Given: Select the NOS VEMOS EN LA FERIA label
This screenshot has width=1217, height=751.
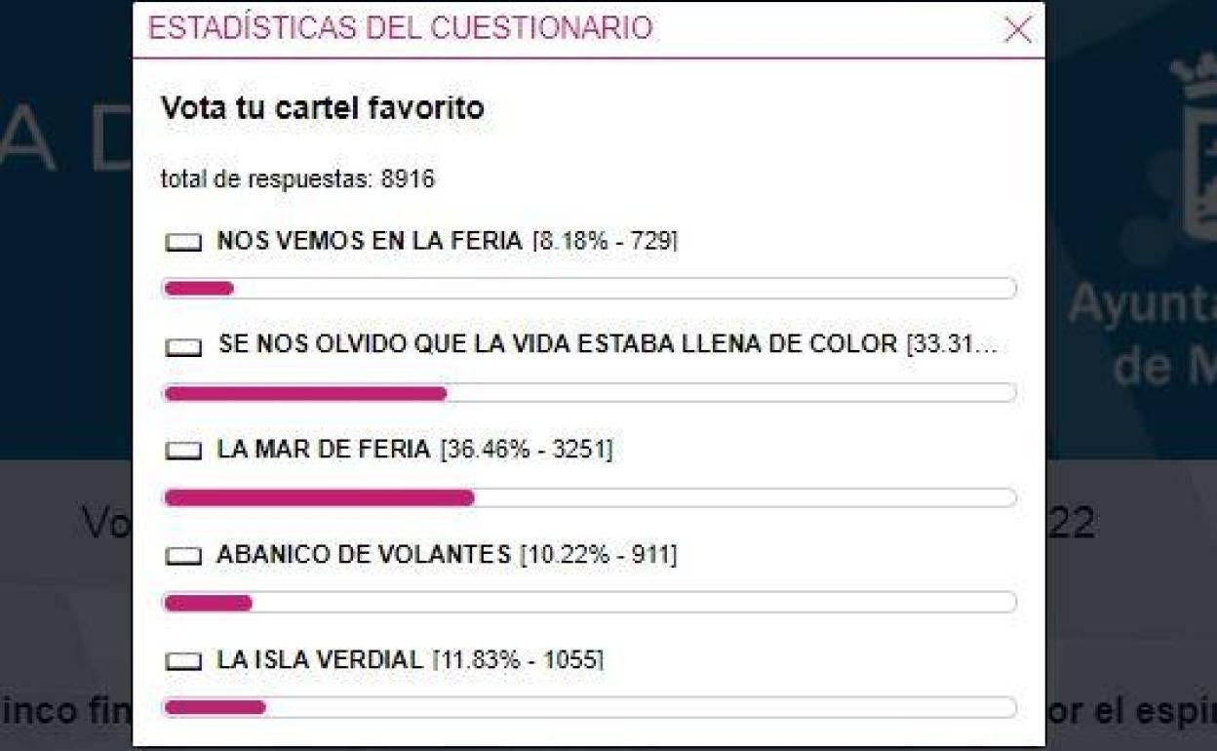Looking at the screenshot, I should 370,241.
